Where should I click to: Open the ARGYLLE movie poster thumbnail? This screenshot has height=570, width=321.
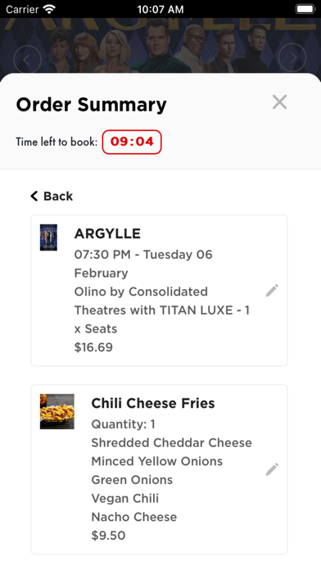point(48,237)
